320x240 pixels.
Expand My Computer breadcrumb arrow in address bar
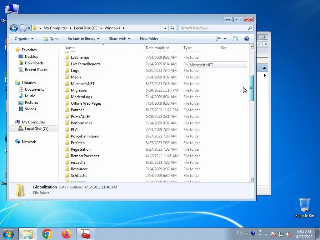tap(70, 28)
